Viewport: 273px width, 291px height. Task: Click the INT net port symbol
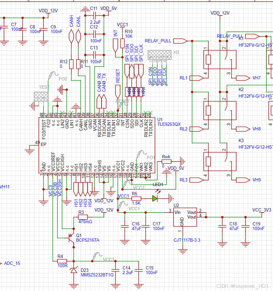coord(115,46)
